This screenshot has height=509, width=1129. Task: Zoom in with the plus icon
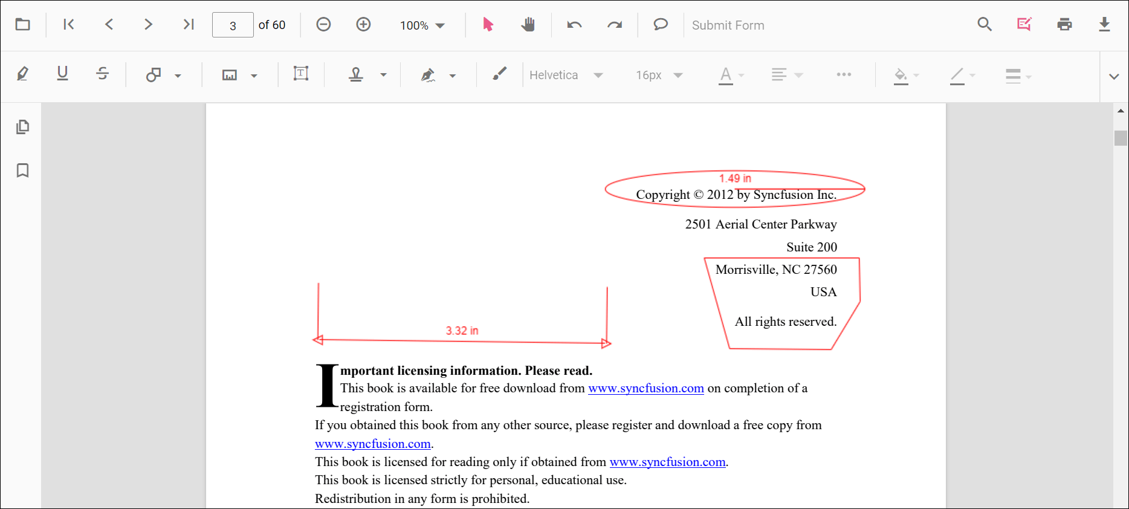point(363,25)
